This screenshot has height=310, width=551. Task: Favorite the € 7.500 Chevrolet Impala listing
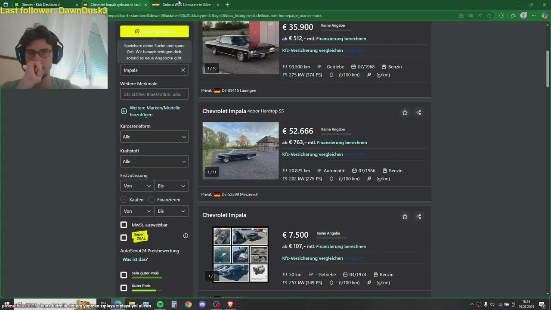[405, 217]
